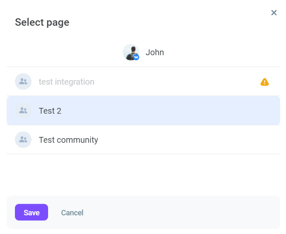
Task: Click the VK badge on the avatar
Action: pos(136,57)
